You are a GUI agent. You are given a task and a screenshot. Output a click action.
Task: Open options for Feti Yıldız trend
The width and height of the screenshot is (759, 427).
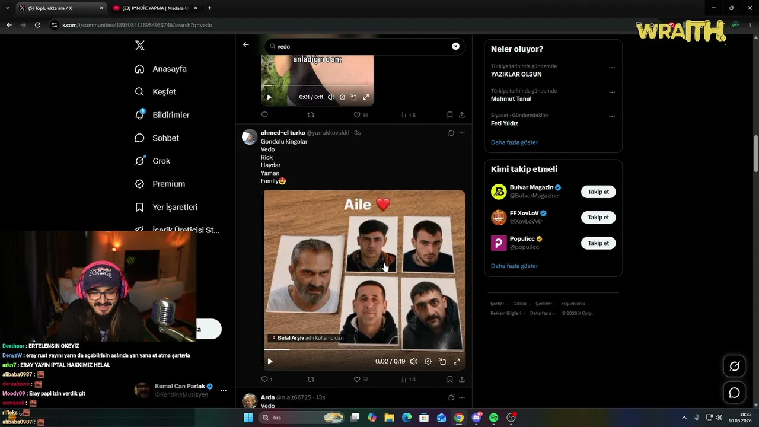(x=612, y=117)
